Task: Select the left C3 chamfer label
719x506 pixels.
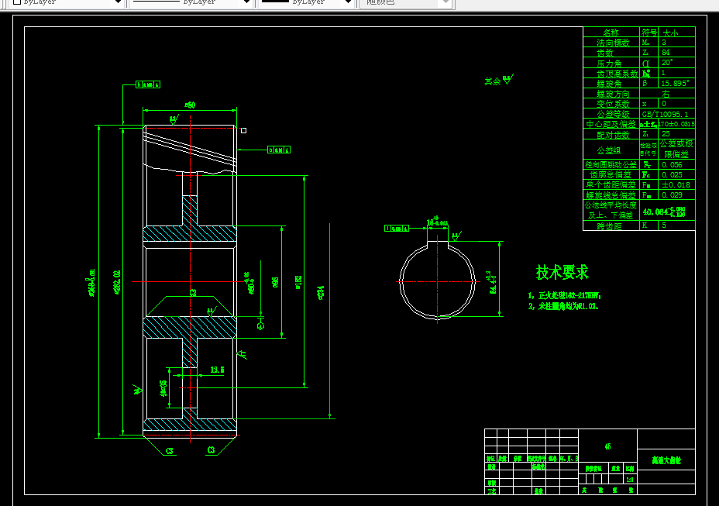Action: coord(169,450)
